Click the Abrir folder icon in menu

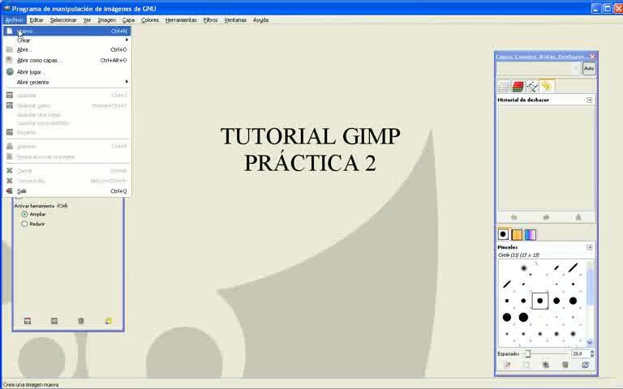10,49
